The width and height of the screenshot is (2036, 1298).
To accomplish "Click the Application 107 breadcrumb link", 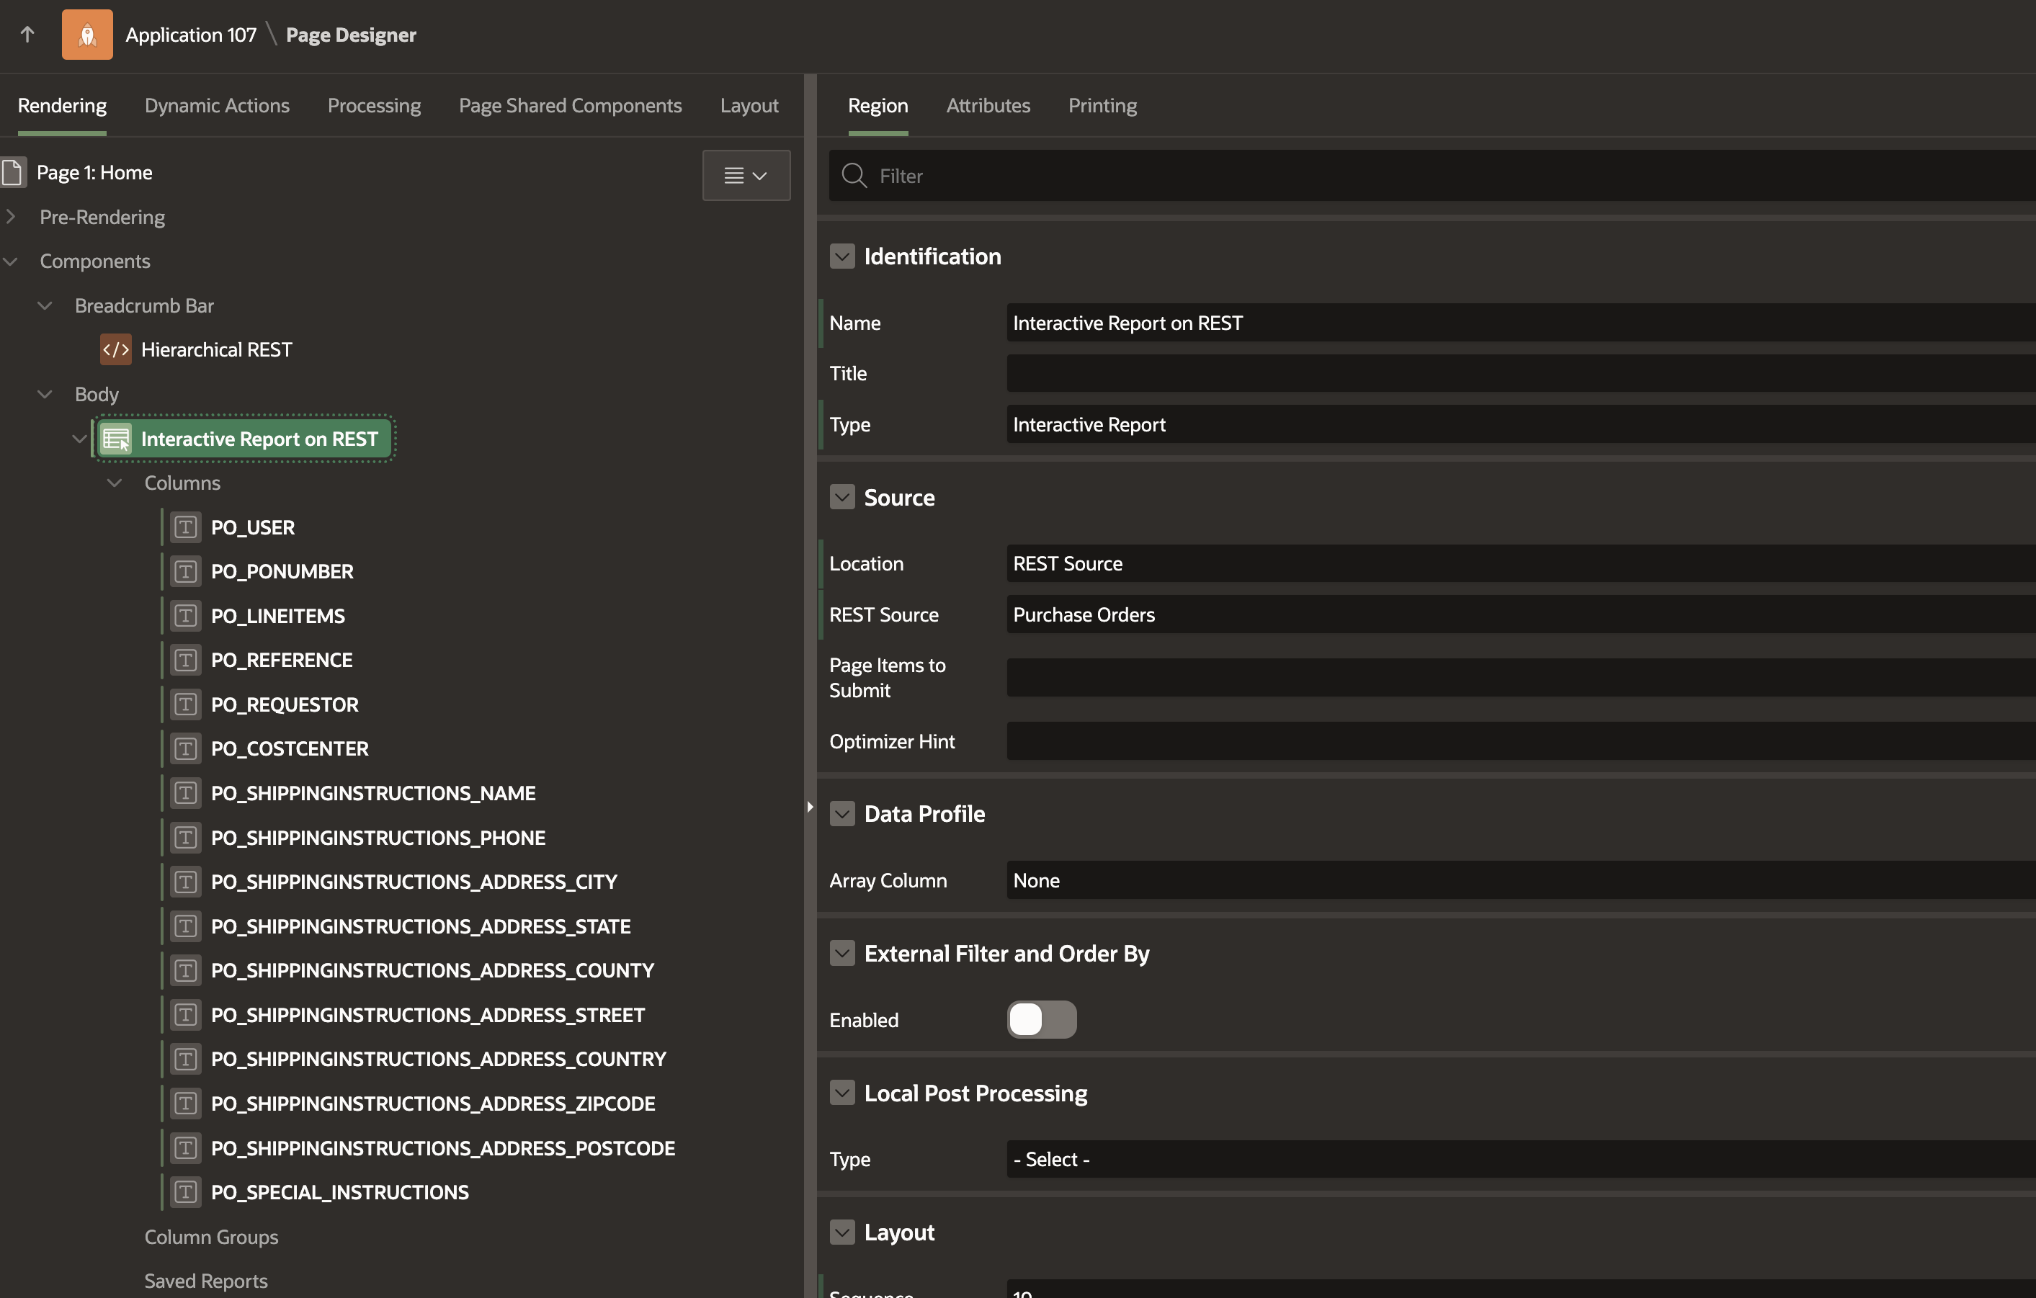I will 190,35.
